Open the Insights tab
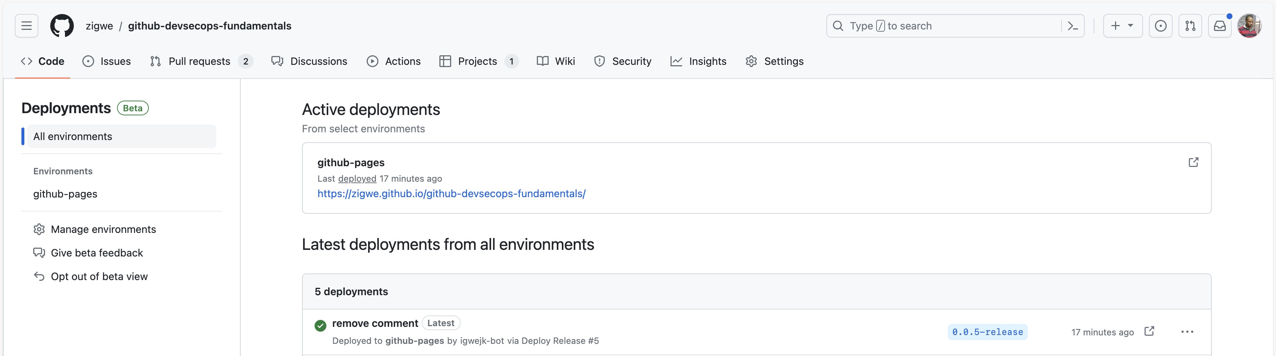The image size is (1276, 356). (x=699, y=61)
